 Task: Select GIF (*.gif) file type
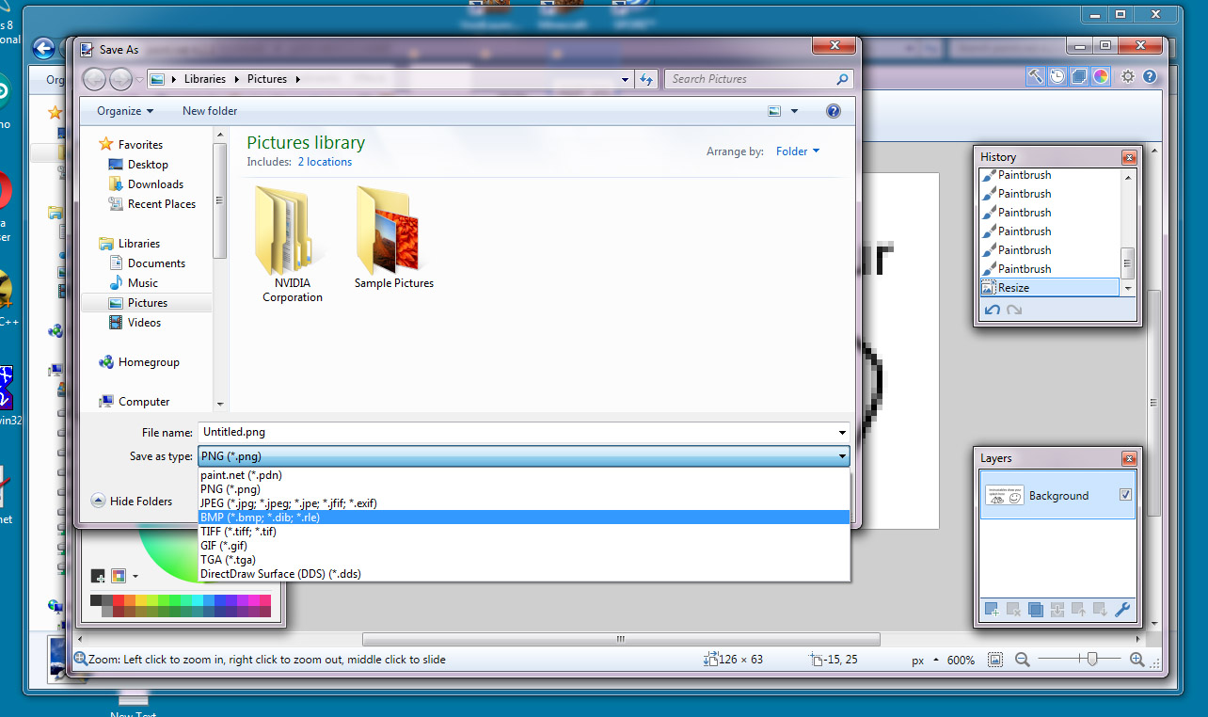click(x=523, y=546)
